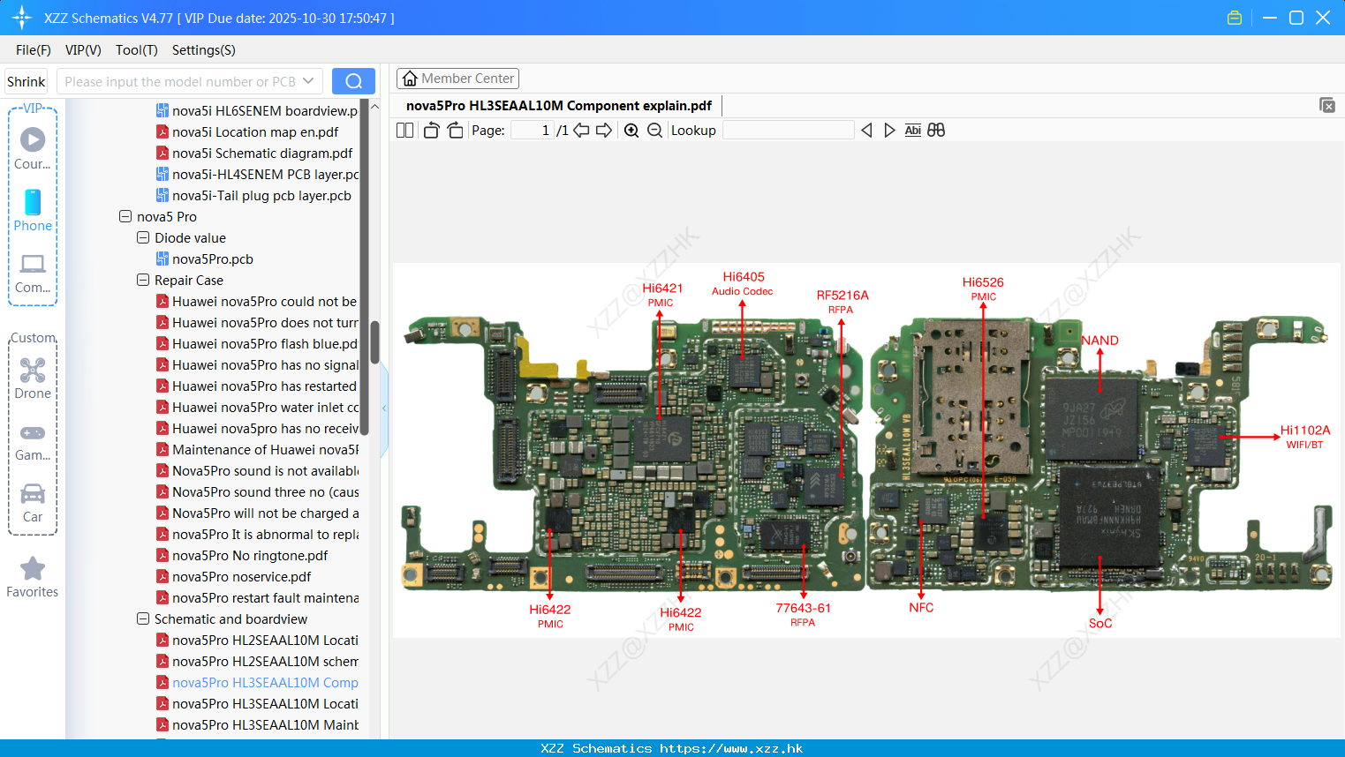The height and width of the screenshot is (757, 1345).
Task: Rotate page clockwise icon
Action: coord(455,131)
